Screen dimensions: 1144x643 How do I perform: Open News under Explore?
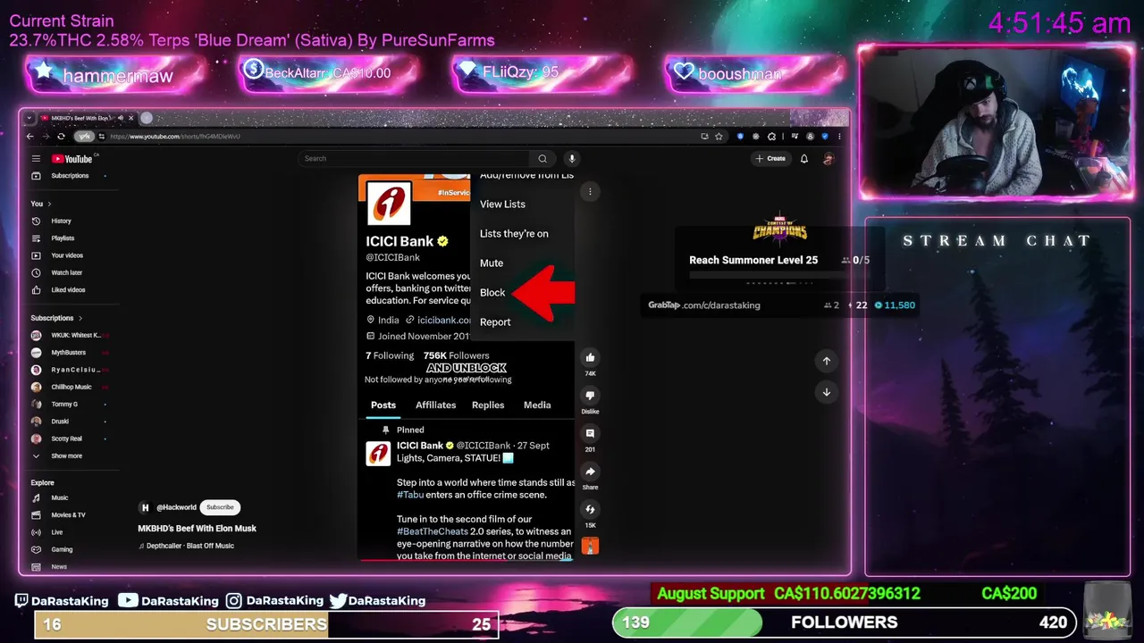click(x=59, y=567)
